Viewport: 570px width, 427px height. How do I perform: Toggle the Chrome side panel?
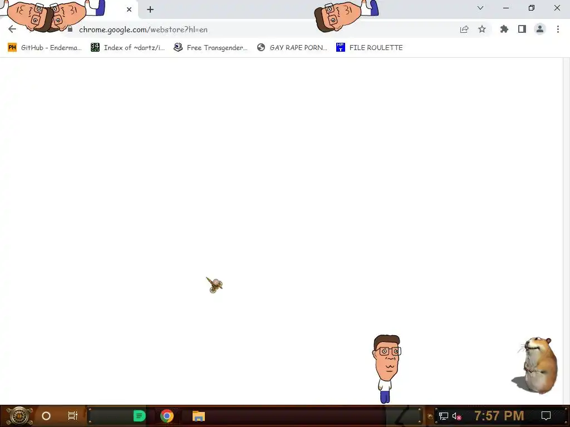[x=522, y=29]
